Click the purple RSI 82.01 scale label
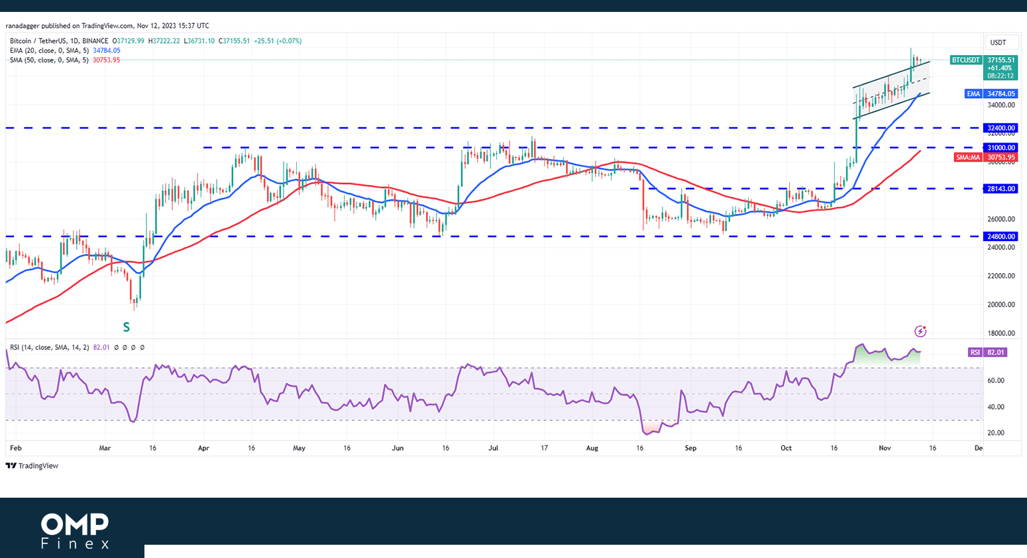This screenshot has width=1027, height=558. coord(988,353)
